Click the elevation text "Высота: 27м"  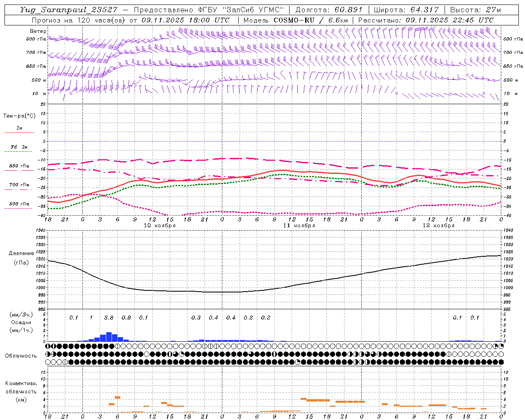[x=475, y=10]
